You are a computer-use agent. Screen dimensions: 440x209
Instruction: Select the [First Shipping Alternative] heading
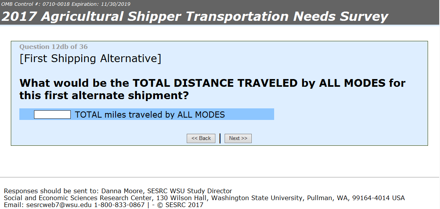pos(90,59)
